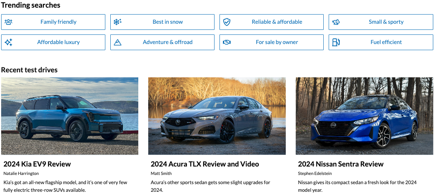
Task: Click the fuel pump icon for Fuel efficient
Action: (336, 42)
